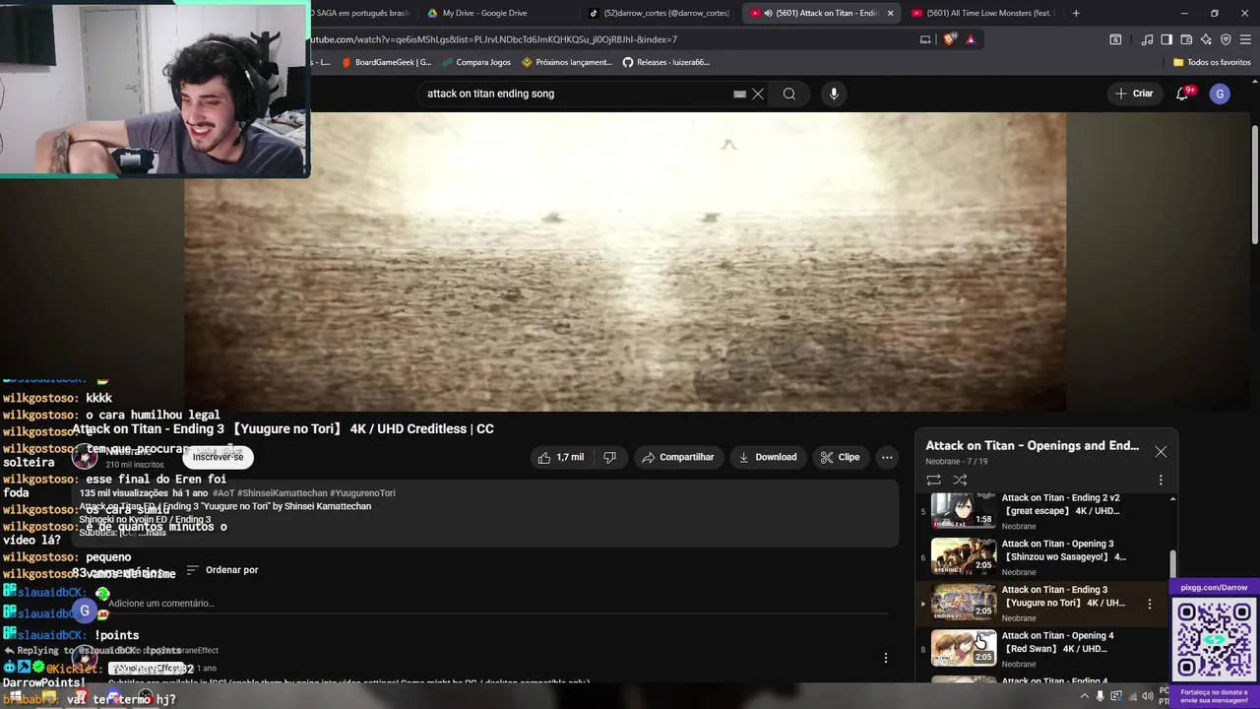Open more actions menu beside Clipe

887,457
